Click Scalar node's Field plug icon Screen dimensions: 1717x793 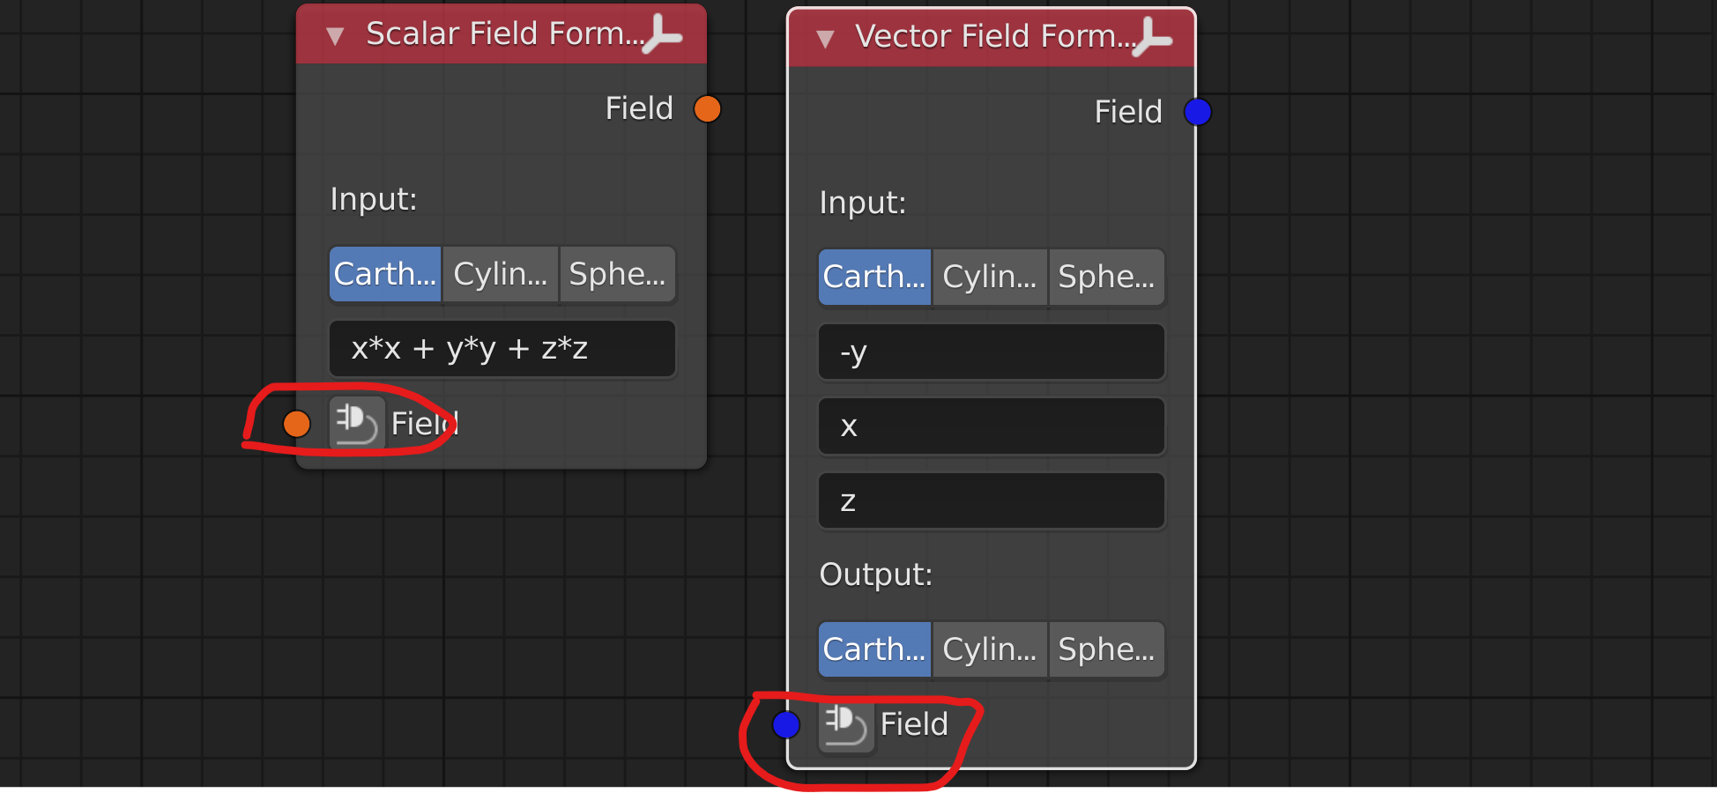356,424
